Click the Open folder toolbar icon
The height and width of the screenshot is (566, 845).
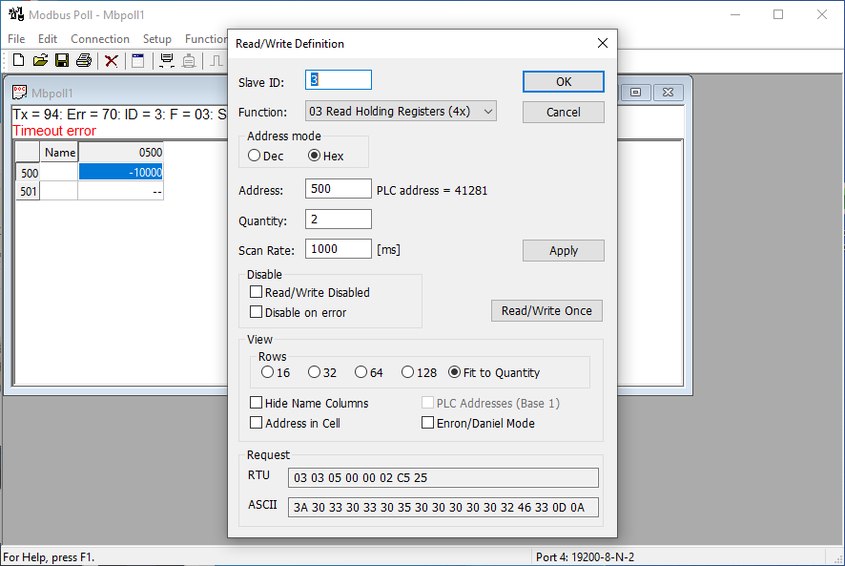[x=40, y=61]
